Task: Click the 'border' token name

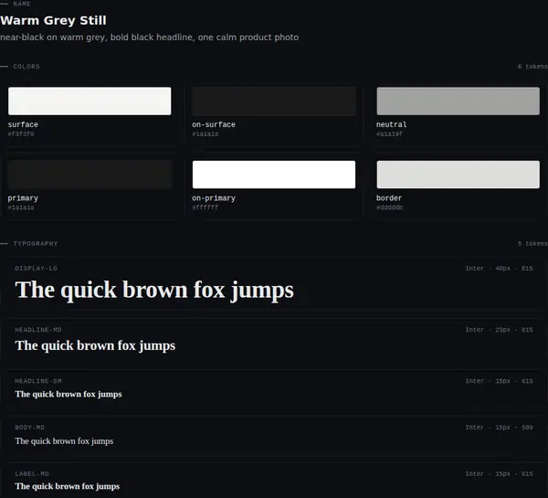Action: point(389,198)
